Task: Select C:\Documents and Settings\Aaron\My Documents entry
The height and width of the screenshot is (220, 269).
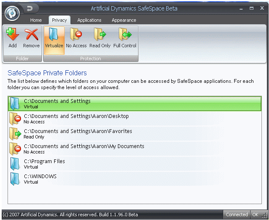Action: pyautogui.click(x=135, y=149)
